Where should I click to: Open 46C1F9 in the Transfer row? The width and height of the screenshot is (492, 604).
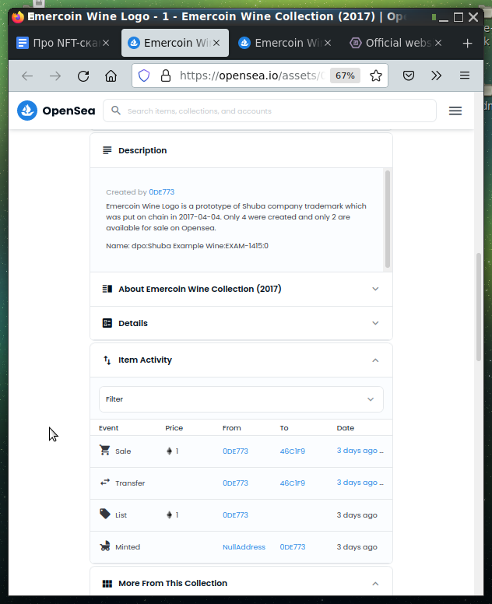(x=292, y=483)
